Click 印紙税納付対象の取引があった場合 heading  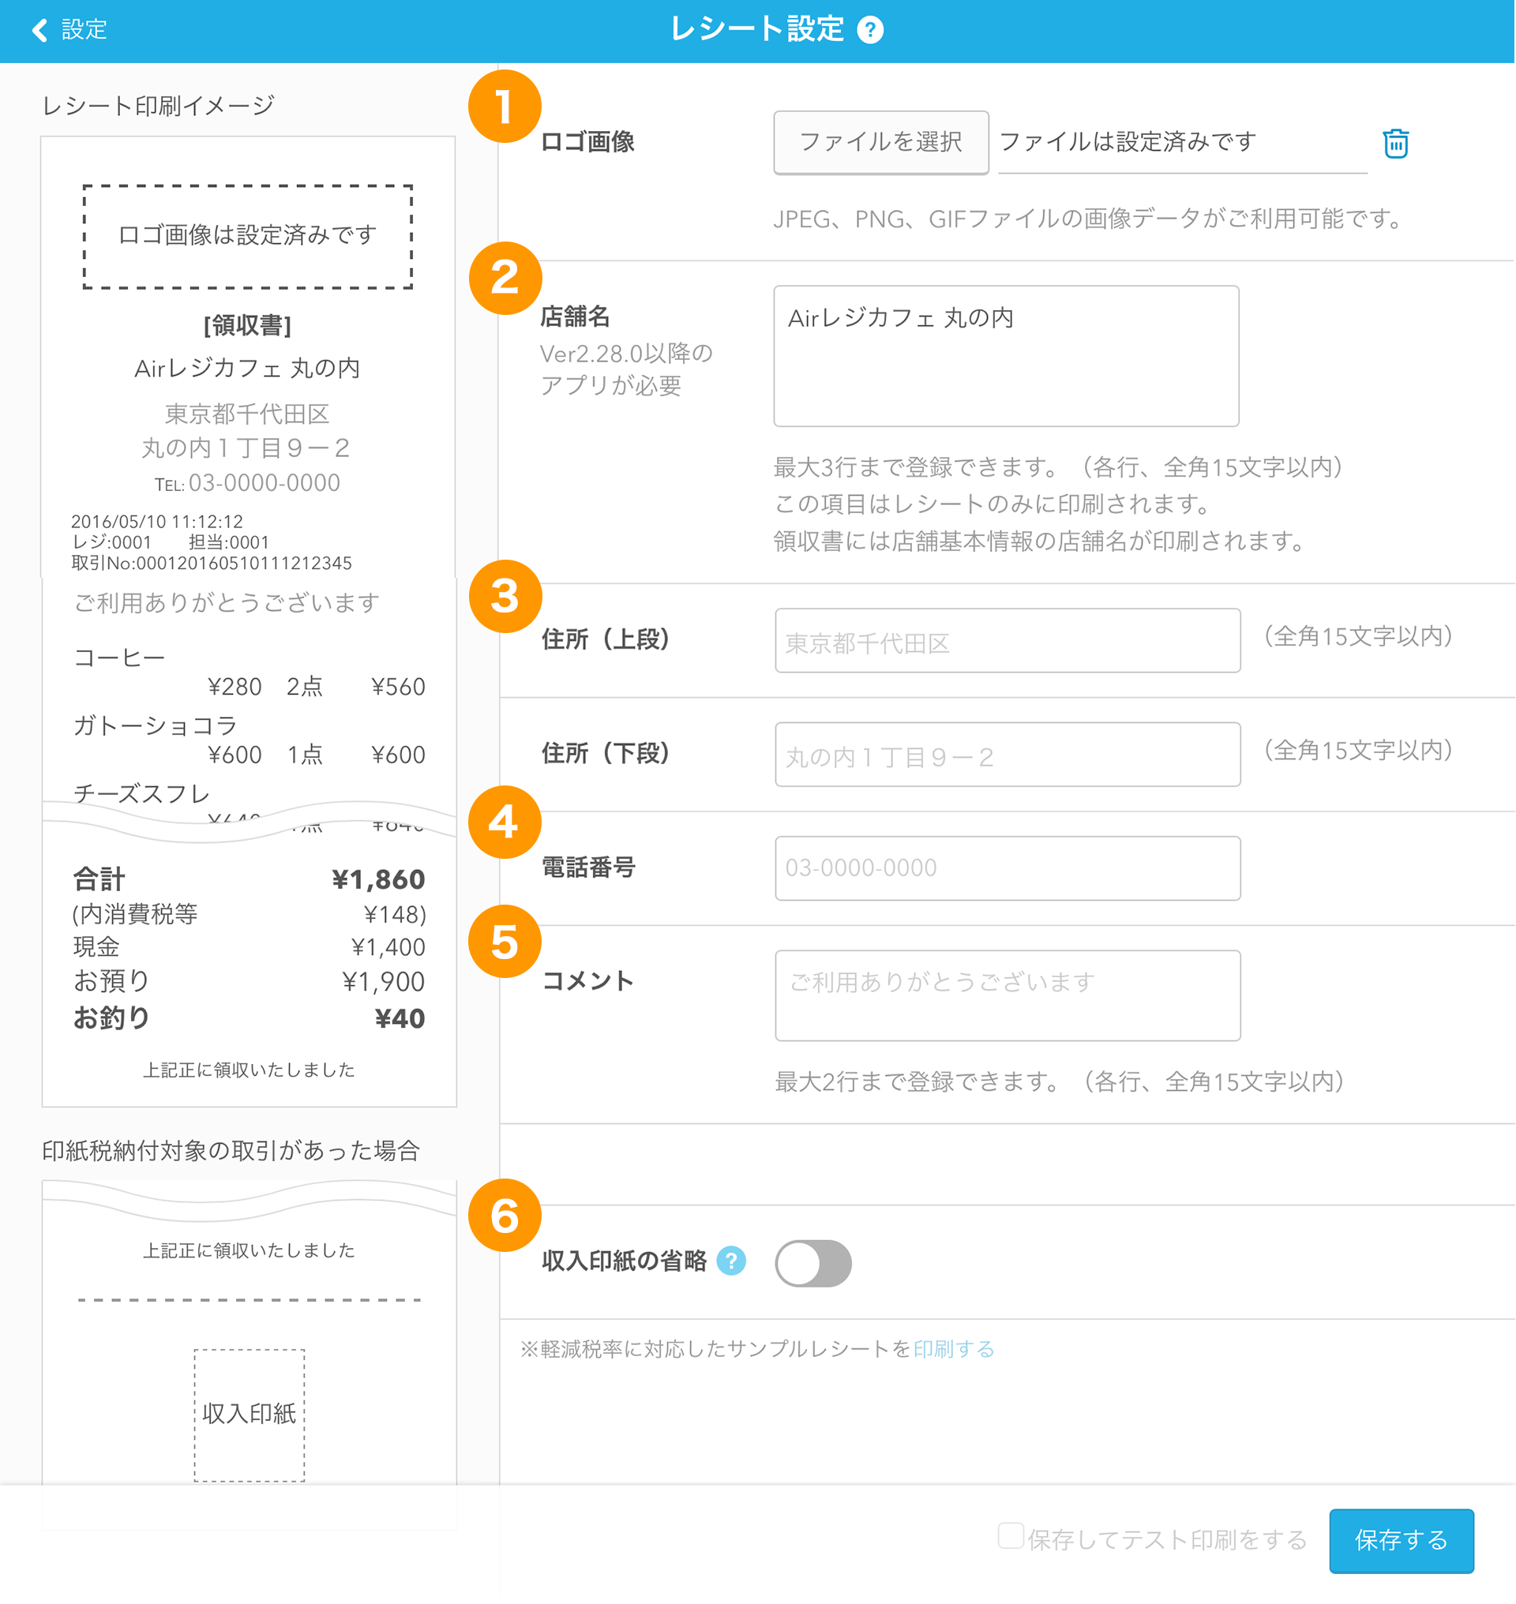pyautogui.click(x=231, y=1151)
